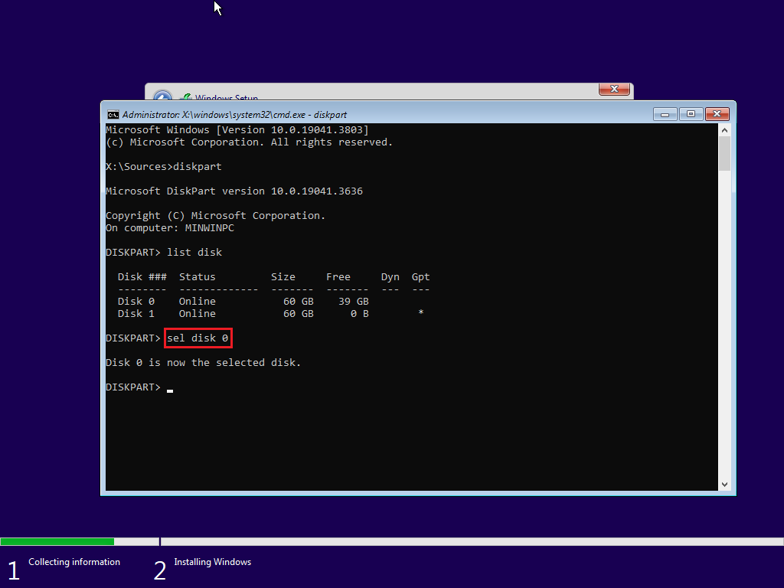Click the 'Disk 1' row in disk list

pos(270,313)
